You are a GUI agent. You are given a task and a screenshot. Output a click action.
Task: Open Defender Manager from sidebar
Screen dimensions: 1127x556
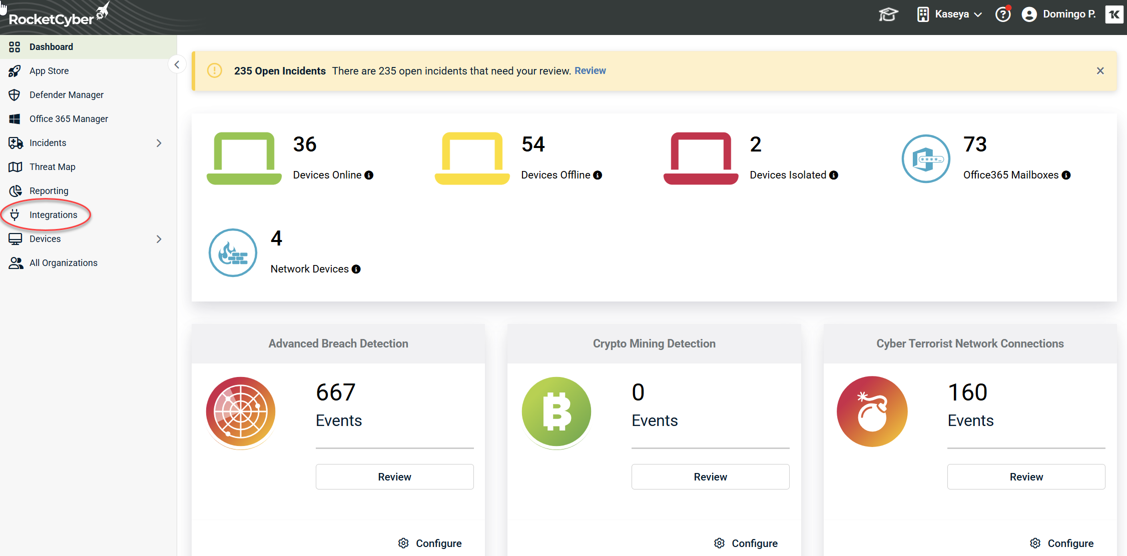click(x=66, y=95)
